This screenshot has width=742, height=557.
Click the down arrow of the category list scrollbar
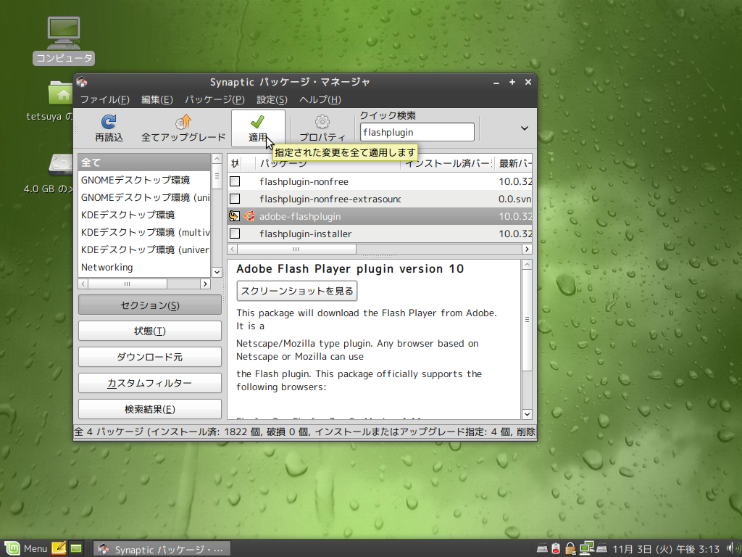click(x=217, y=272)
